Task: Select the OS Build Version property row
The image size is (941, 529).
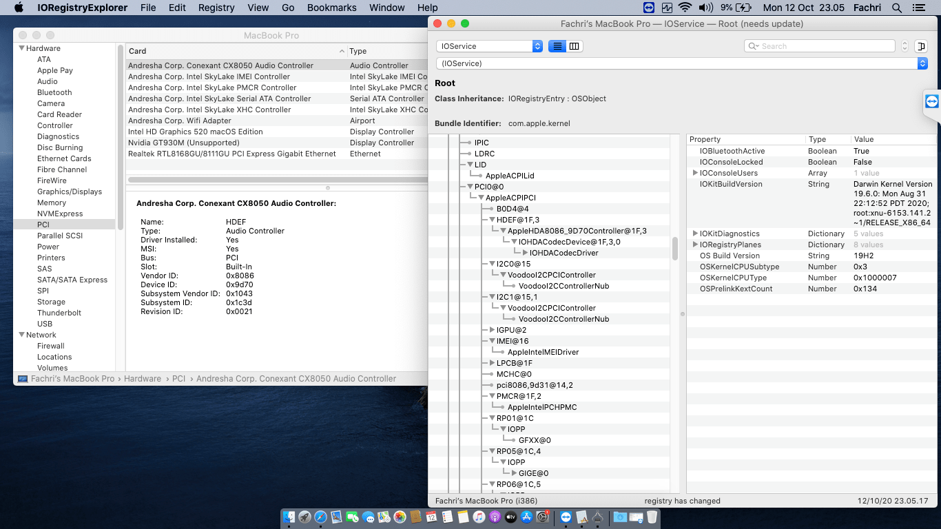Action: coord(811,256)
